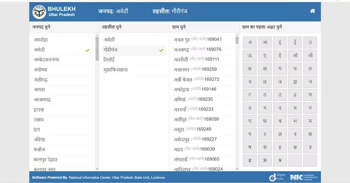This screenshot has height=183, width=350.
Task: Select letter क in the alphabet grid
Action: pos(250,69)
